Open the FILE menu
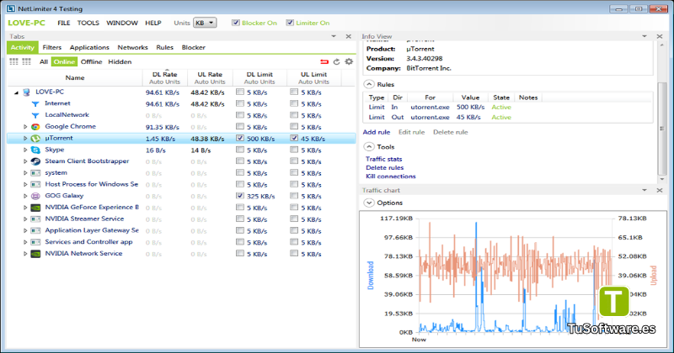674x353 pixels. click(64, 24)
